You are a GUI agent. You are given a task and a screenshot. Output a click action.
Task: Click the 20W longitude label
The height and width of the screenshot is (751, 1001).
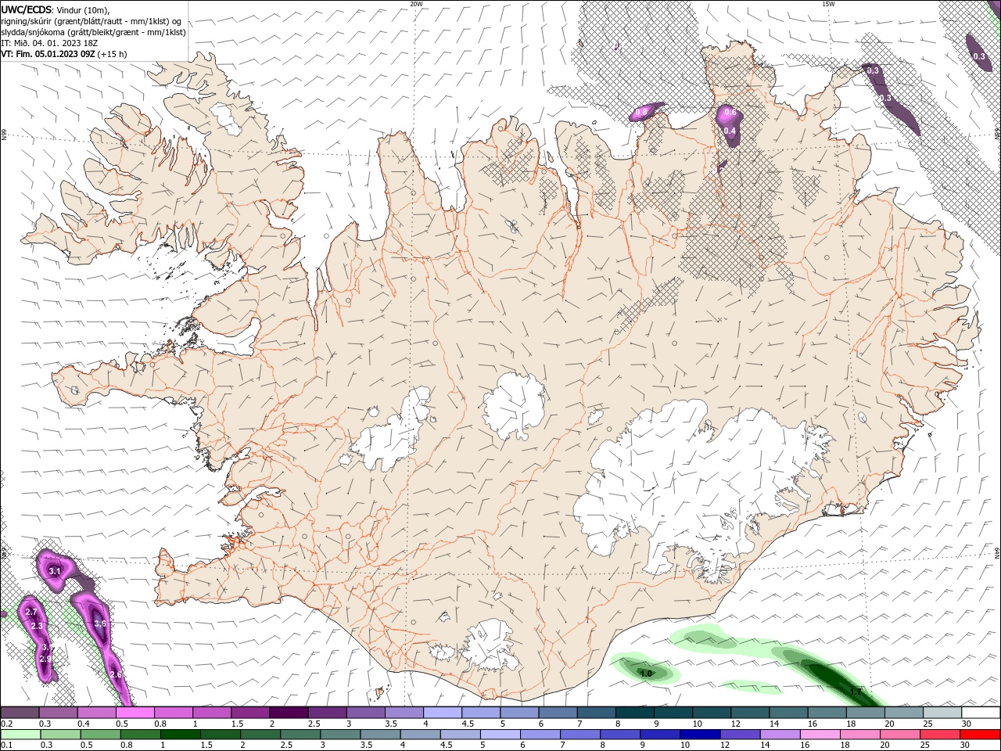pyautogui.click(x=417, y=4)
